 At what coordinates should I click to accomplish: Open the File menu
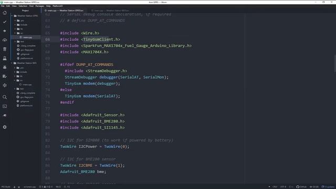pyautogui.click(x=3, y=6)
